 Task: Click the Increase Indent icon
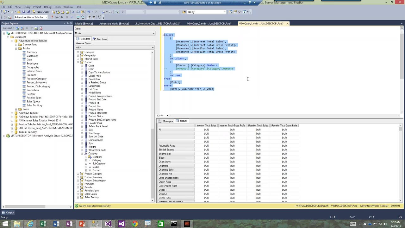coord(94,17)
